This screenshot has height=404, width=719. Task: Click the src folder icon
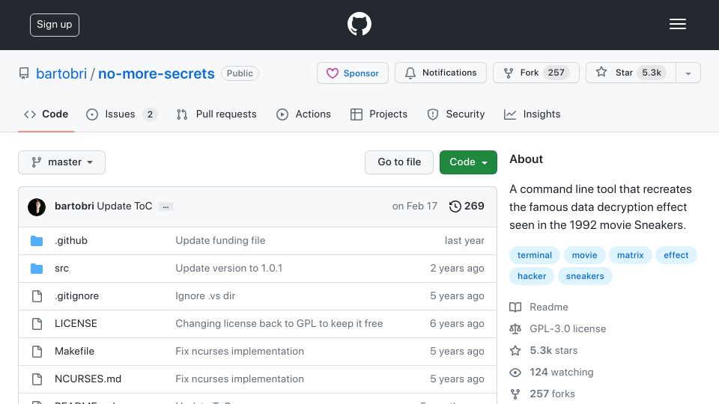[37, 269]
